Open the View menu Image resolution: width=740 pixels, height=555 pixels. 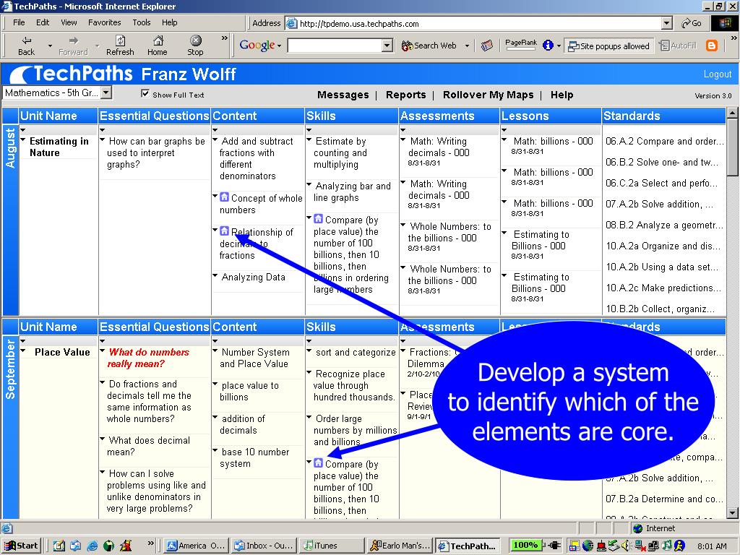(x=69, y=22)
